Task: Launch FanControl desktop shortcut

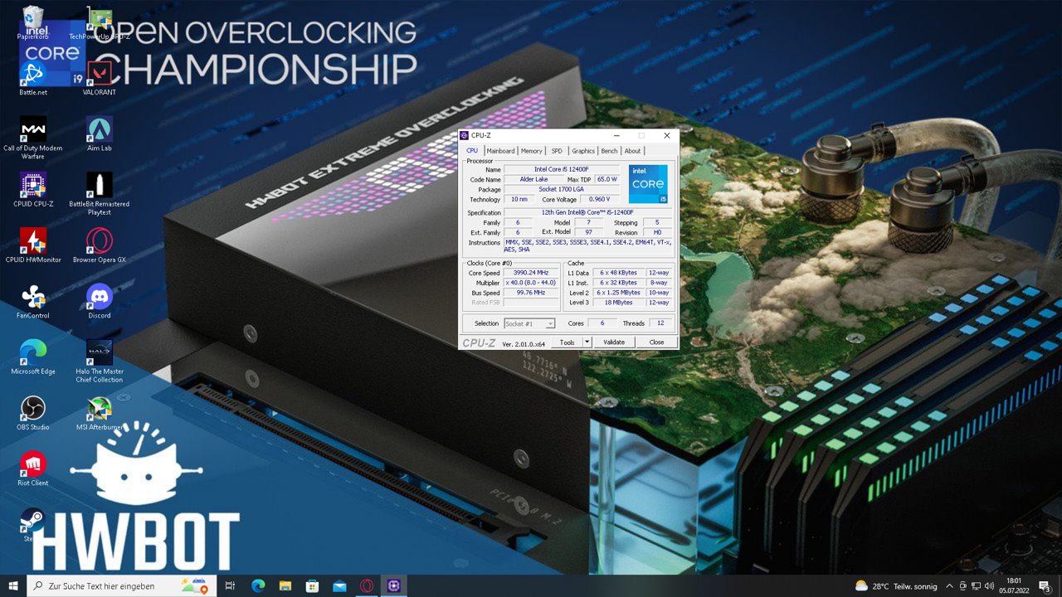Action: [x=33, y=302]
